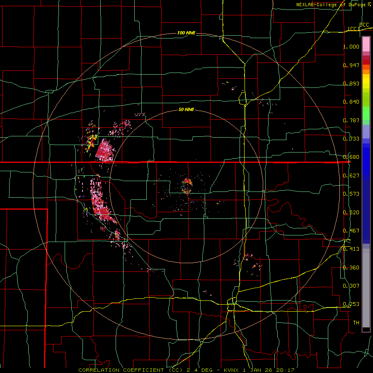The width and height of the screenshot is (373, 373).
Task: Select the 0.467 legend value
Action: (x=351, y=231)
